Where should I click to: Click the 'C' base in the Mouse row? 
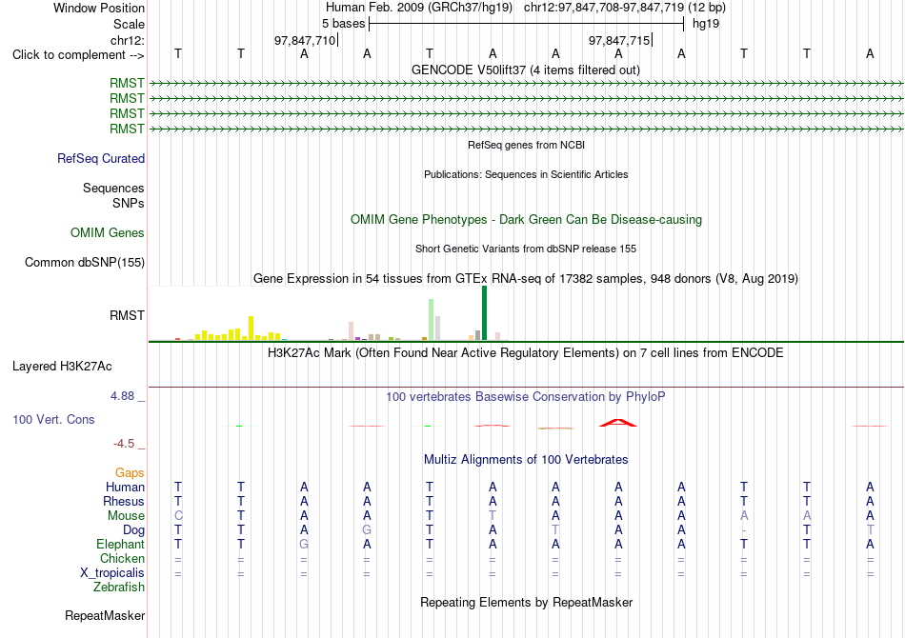coord(178,516)
